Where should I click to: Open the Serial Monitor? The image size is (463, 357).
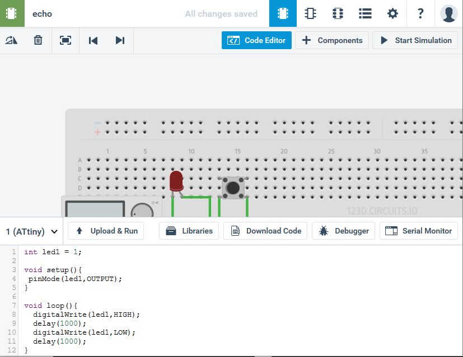(418, 231)
